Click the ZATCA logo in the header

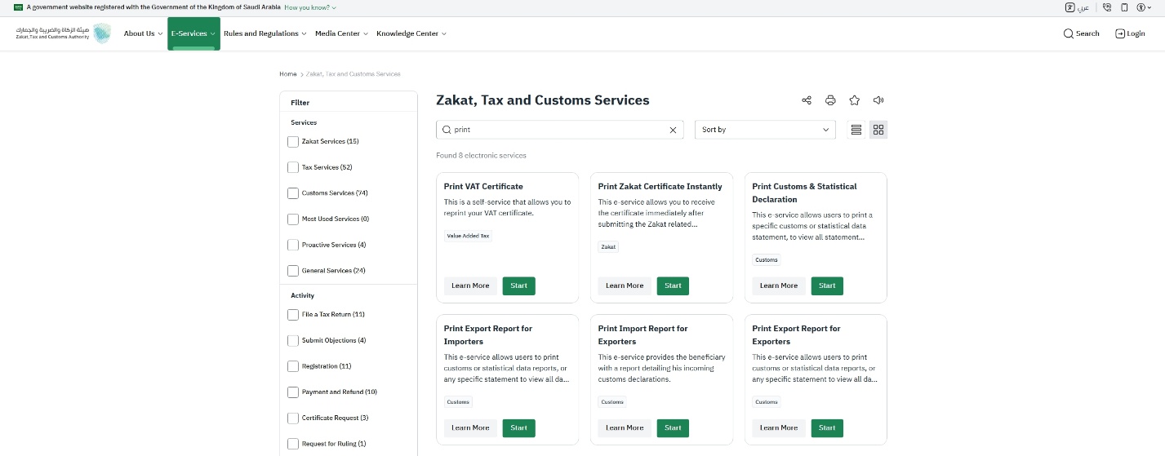click(64, 33)
